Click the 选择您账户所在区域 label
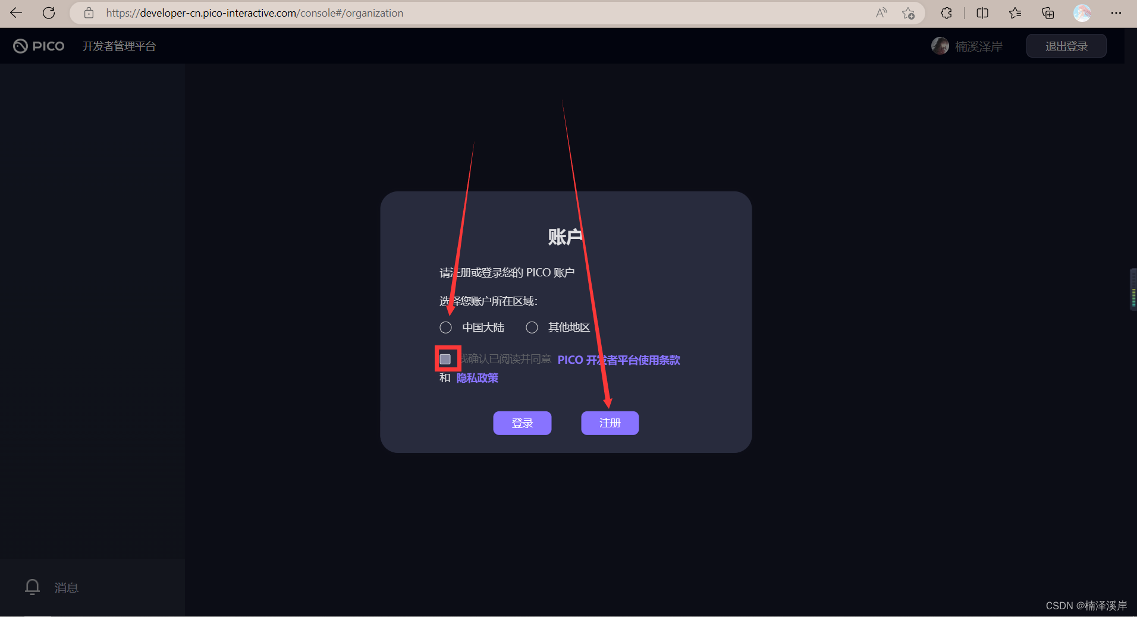 click(488, 301)
